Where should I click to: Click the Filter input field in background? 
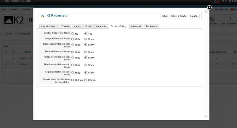pyautogui.click(x=20, y=46)
